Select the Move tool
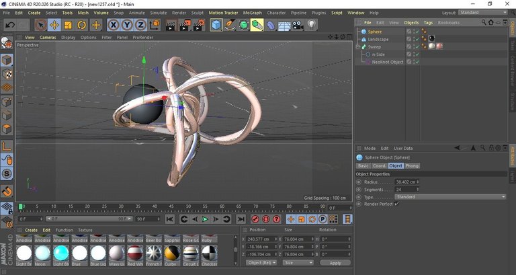The width and height of the screenshot is (516, 275). click(54, 25)
